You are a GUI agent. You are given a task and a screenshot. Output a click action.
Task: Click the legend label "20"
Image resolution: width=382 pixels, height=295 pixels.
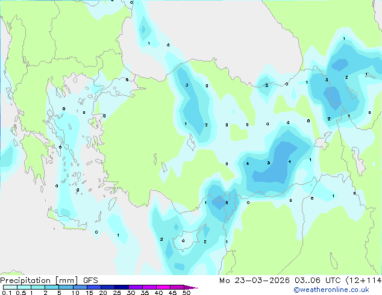point(103,293)
